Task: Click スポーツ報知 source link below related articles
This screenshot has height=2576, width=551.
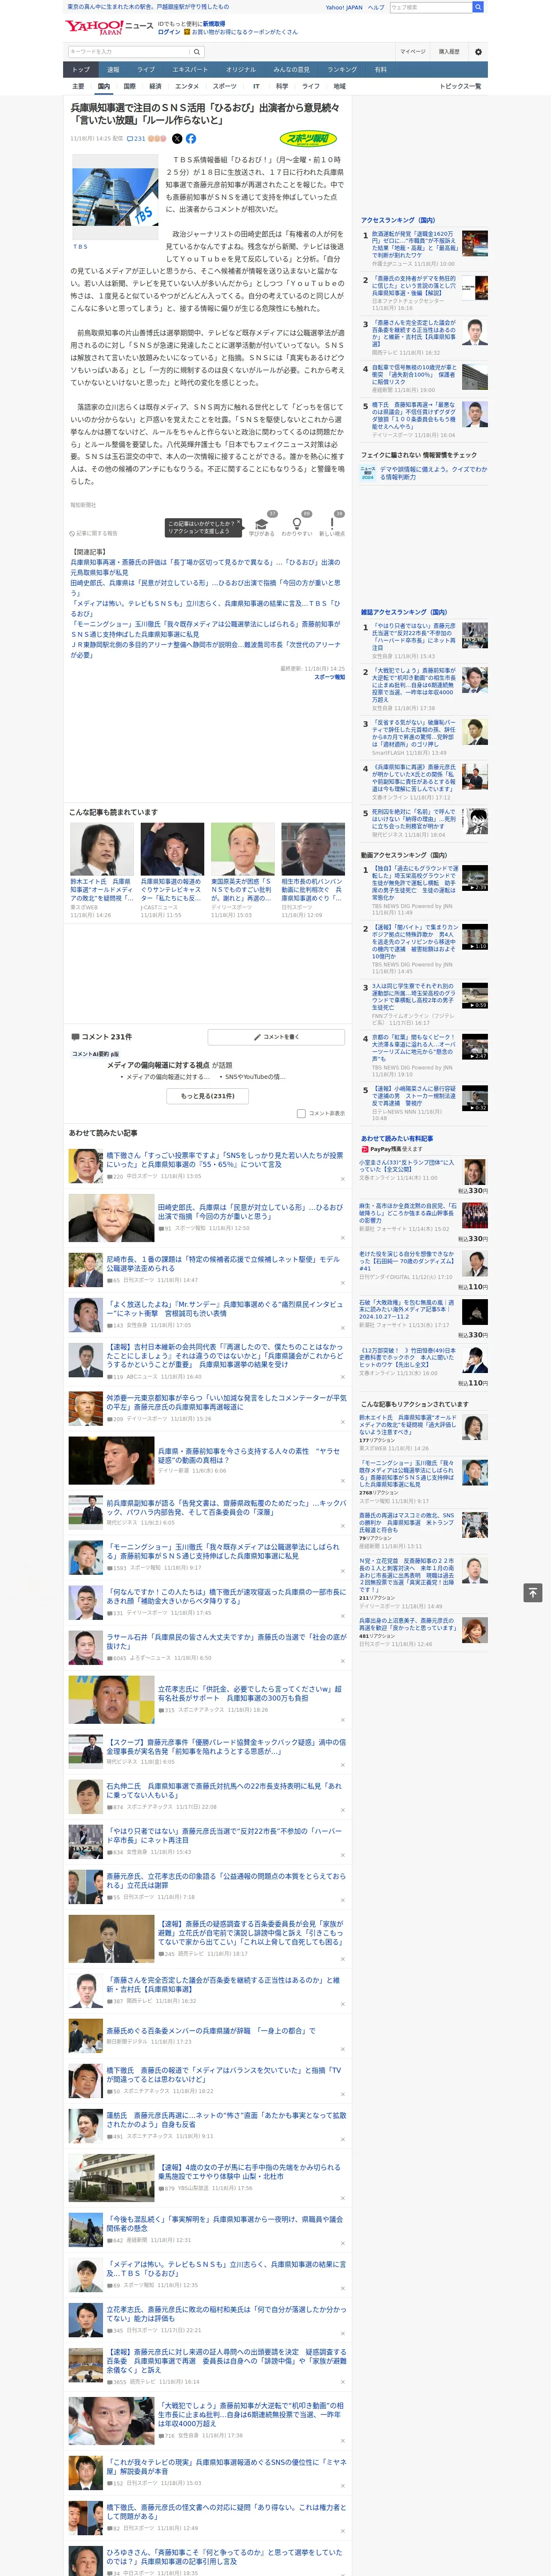Action: pyautogui.click(x=330, y=677)
